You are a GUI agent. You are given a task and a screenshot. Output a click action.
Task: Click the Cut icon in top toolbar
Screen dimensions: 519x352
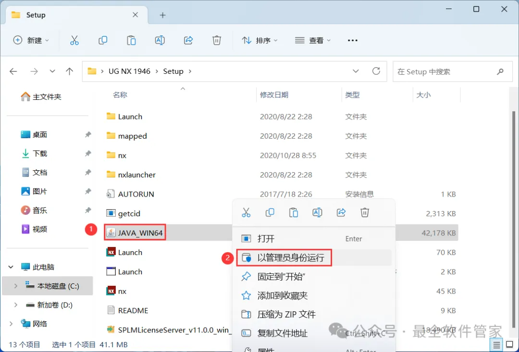coord(74,40)
